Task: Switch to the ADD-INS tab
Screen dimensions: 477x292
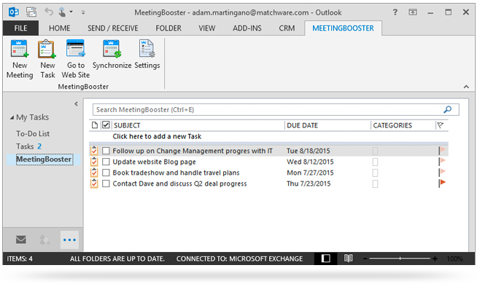Action: tap(247, 28)
